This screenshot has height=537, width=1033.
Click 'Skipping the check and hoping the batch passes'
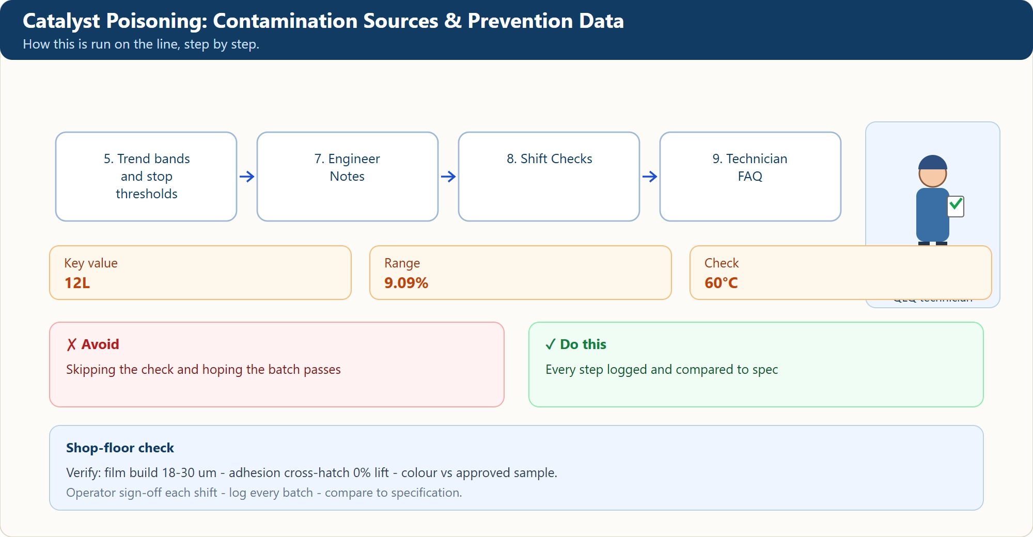click(204, 370)
